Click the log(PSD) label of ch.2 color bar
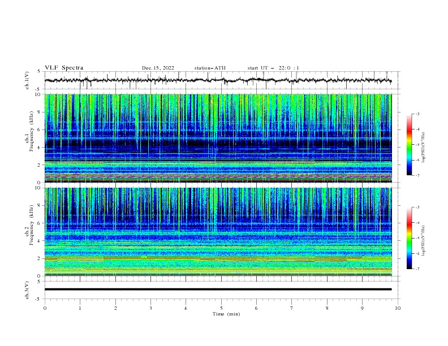 424,241
